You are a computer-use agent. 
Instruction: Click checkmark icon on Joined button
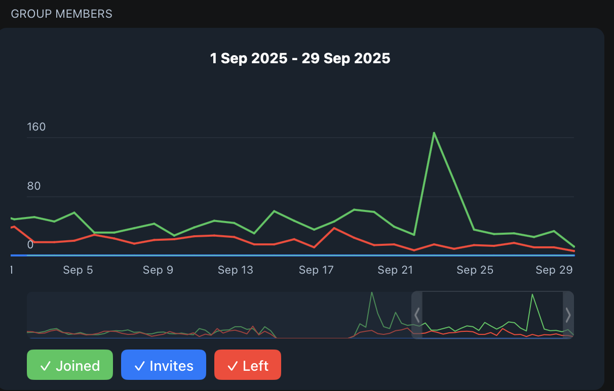pos(45,366)
